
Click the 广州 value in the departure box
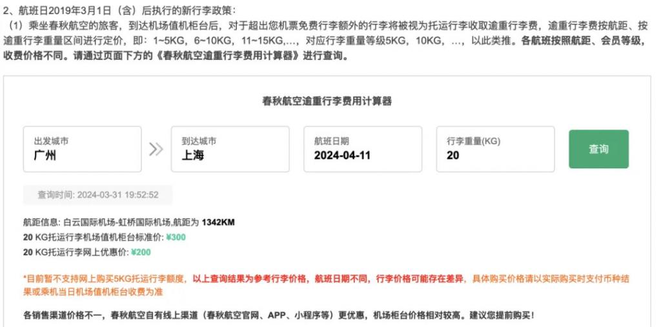[x=45, y=155]
